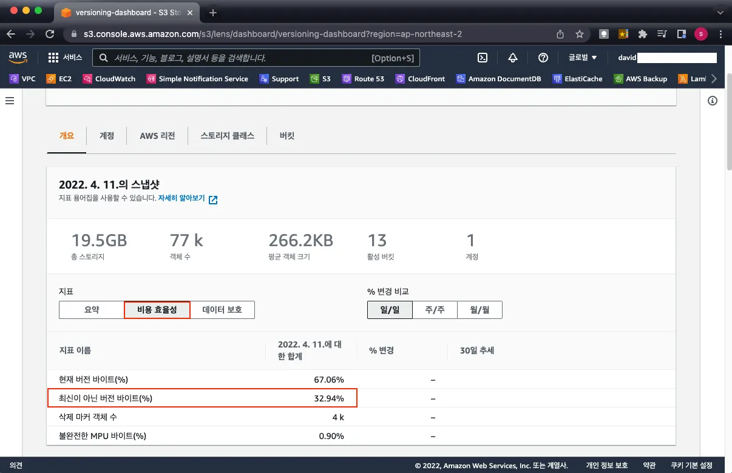This screenshot has height=473, width=732.
Task: Select the 요약 metrics option
Action: pyautogui.click(x=92, y=310)
